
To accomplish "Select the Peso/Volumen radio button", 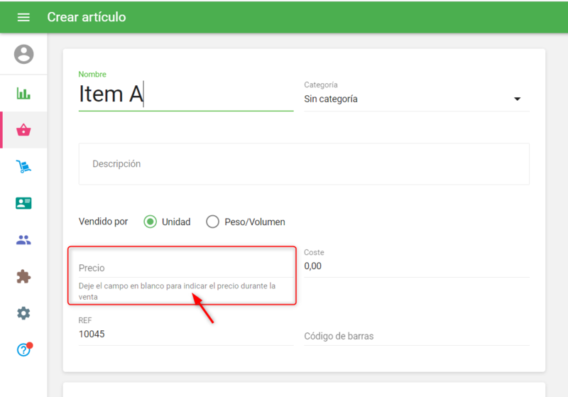I will 212,222.
